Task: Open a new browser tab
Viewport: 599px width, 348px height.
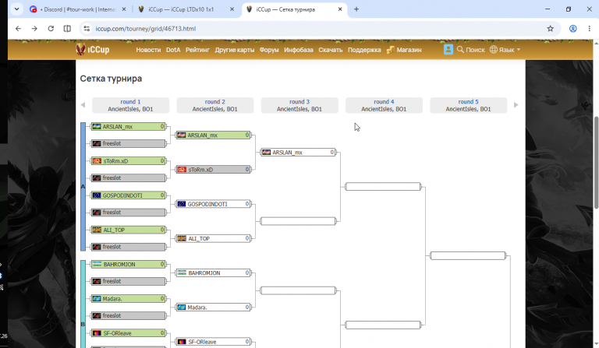Action: 356,9
